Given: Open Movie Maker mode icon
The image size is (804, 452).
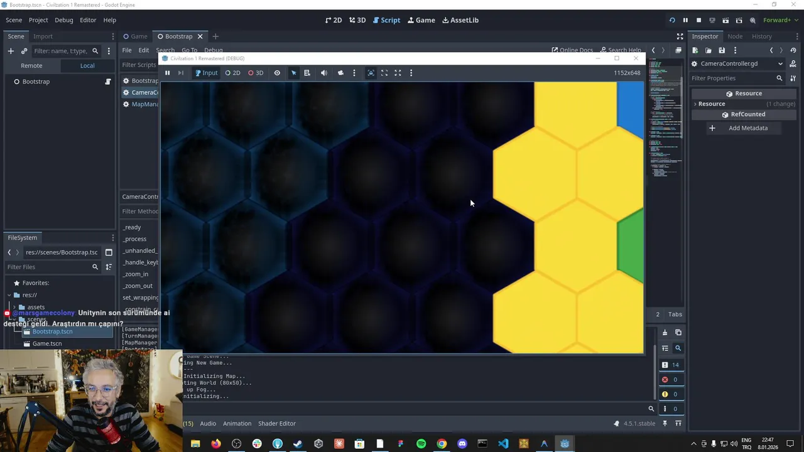Looking at the screenshot, I should click(x=752, y=20).
